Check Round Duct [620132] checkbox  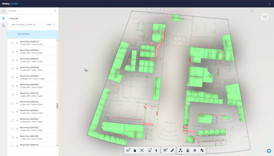(x=12, y=120)
